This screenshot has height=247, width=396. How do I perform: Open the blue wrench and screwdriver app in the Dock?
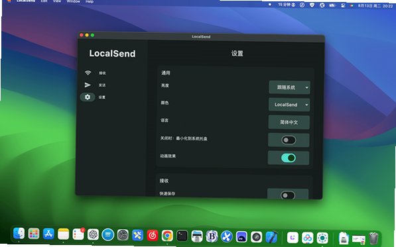tap(138, 235)
